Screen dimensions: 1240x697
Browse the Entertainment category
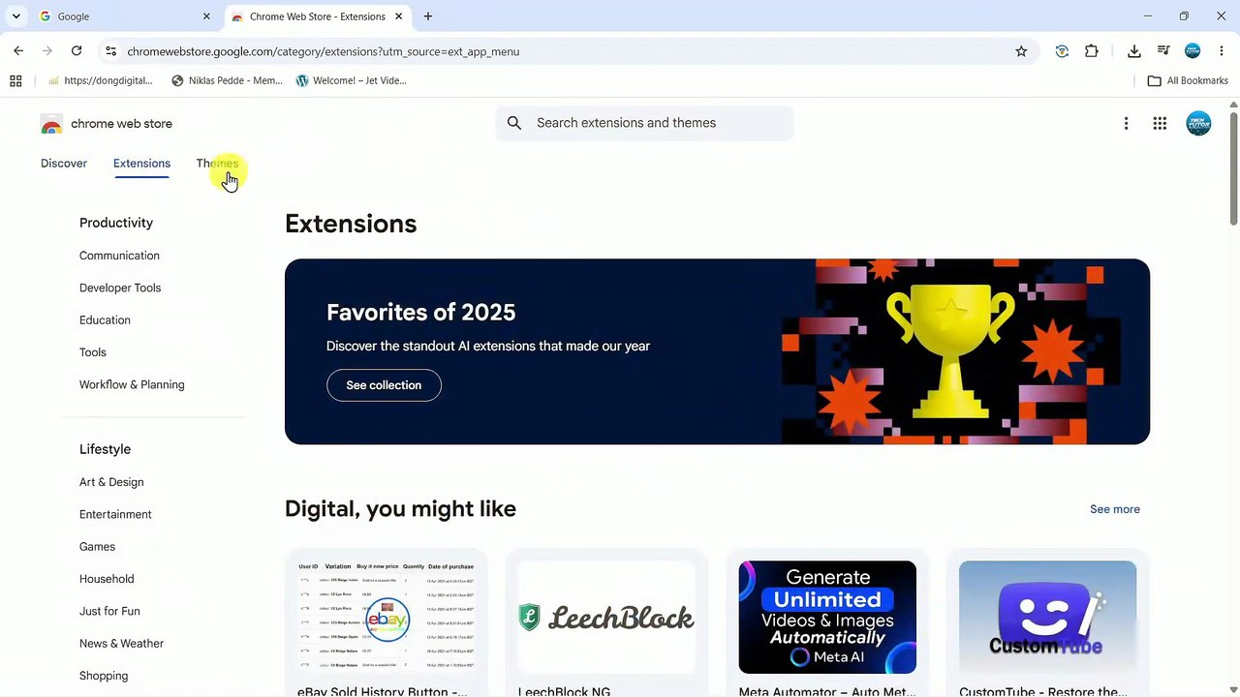pyautogui.click(x=115, y=514)
